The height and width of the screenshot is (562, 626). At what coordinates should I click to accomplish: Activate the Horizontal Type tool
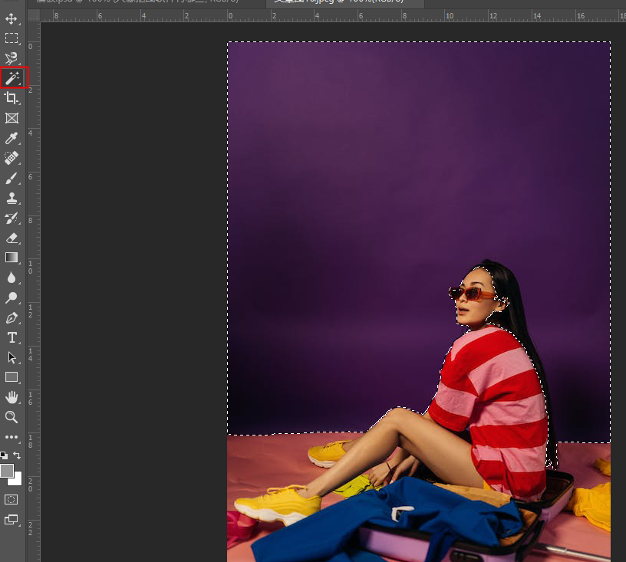12,337
